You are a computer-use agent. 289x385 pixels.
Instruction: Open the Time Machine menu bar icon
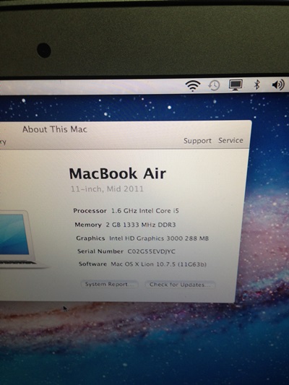[214, 85]
